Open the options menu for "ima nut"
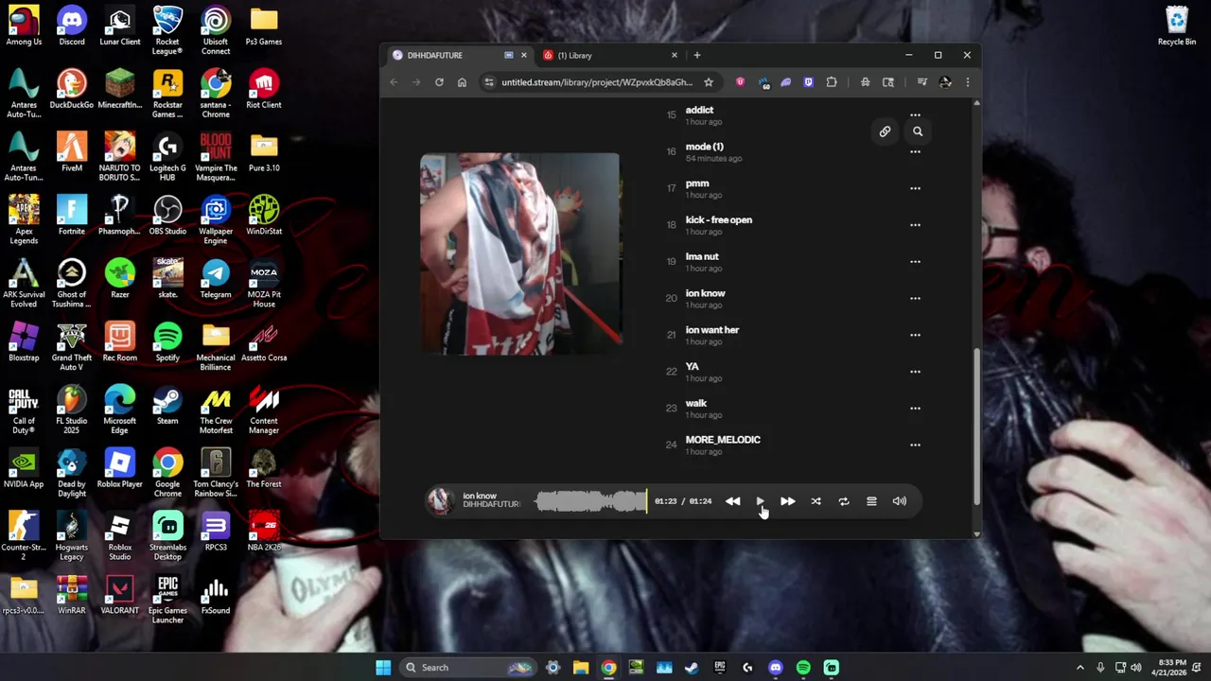 pyautogui.click(x=915, y=262)
